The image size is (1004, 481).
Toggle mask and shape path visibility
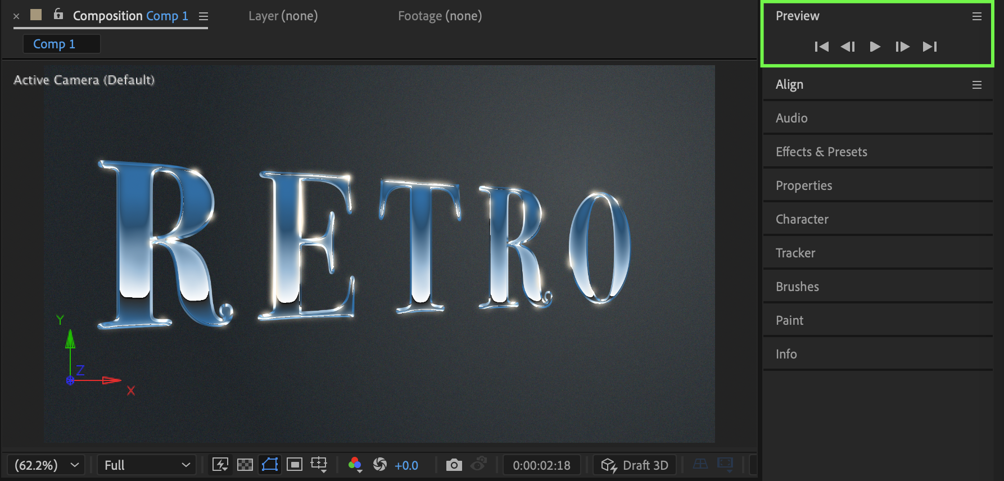click(x=270, y=465)
